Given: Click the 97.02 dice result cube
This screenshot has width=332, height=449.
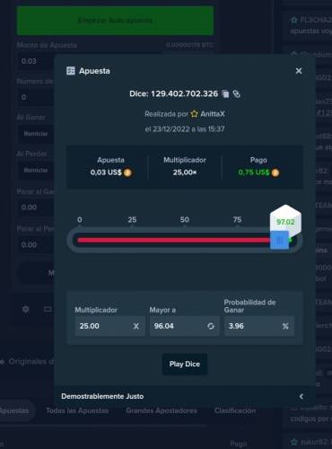Looking at the screenshot, I should tap(285, 221).
